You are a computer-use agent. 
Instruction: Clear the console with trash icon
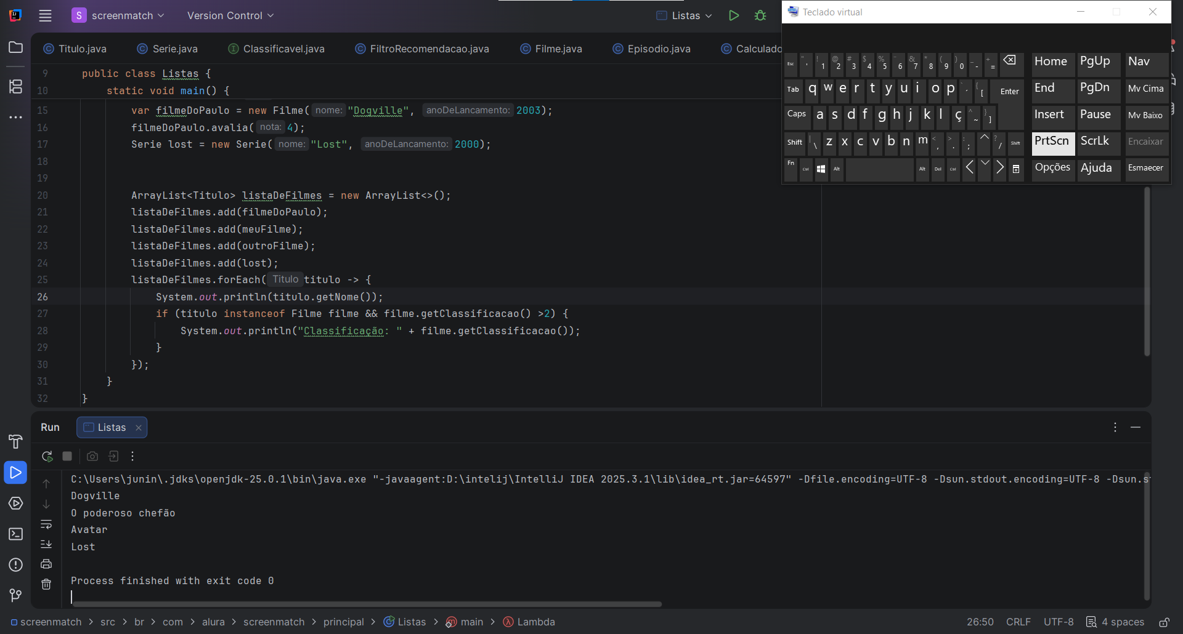46,584
